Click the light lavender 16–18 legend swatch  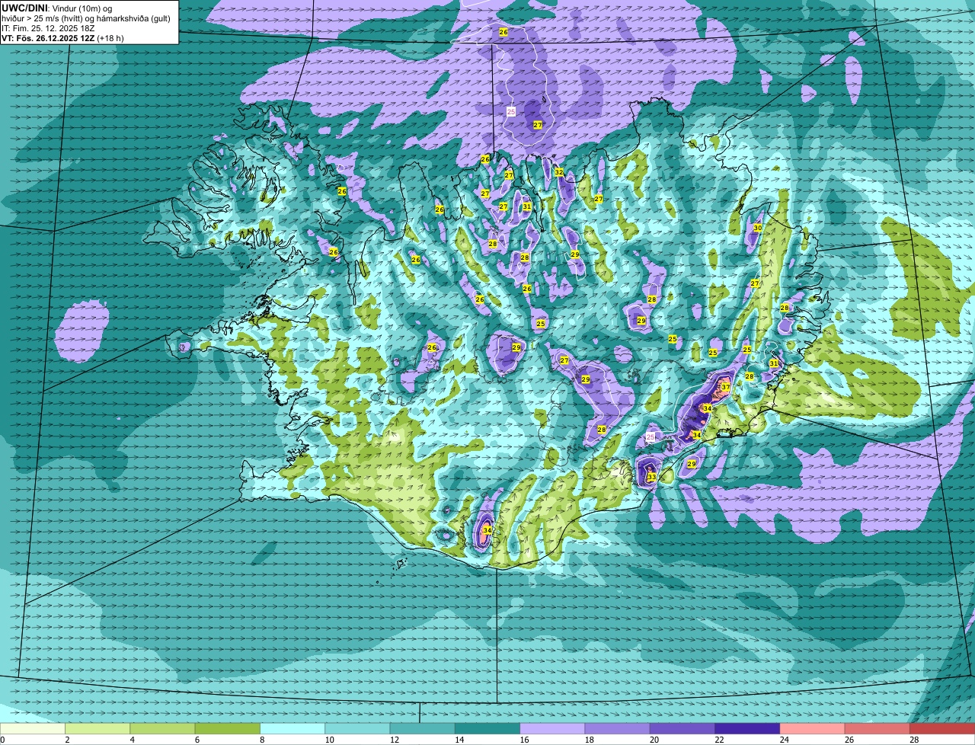coord(552,729)
